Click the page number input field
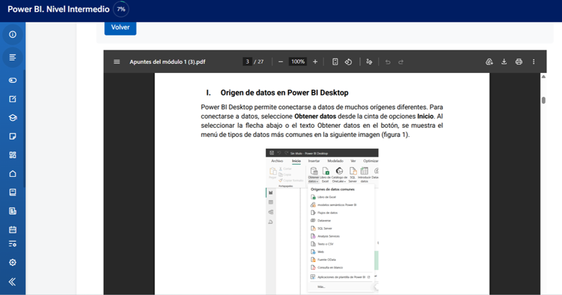Viewport: 562px width, 295px height. tap(247, 62)
